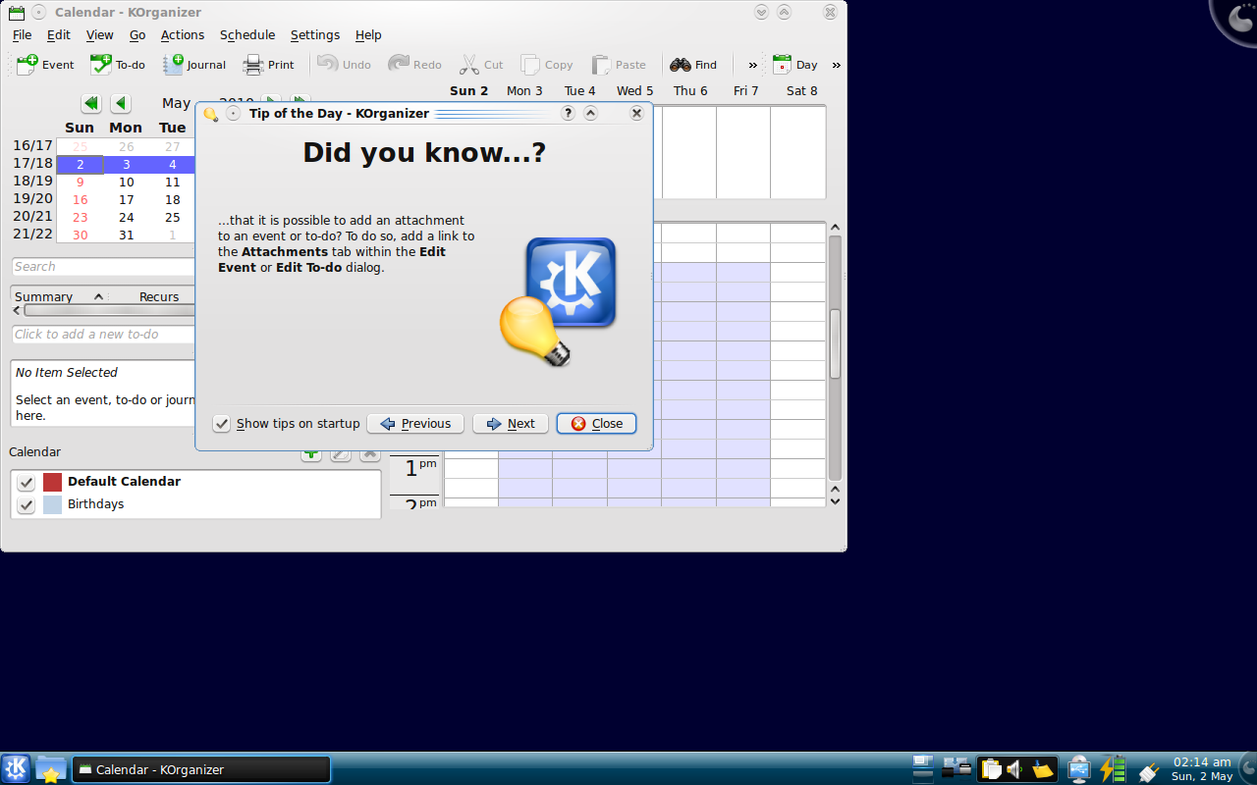
Task: Close the Tip of the Day dialog
Action: click(x=597, y=424)
